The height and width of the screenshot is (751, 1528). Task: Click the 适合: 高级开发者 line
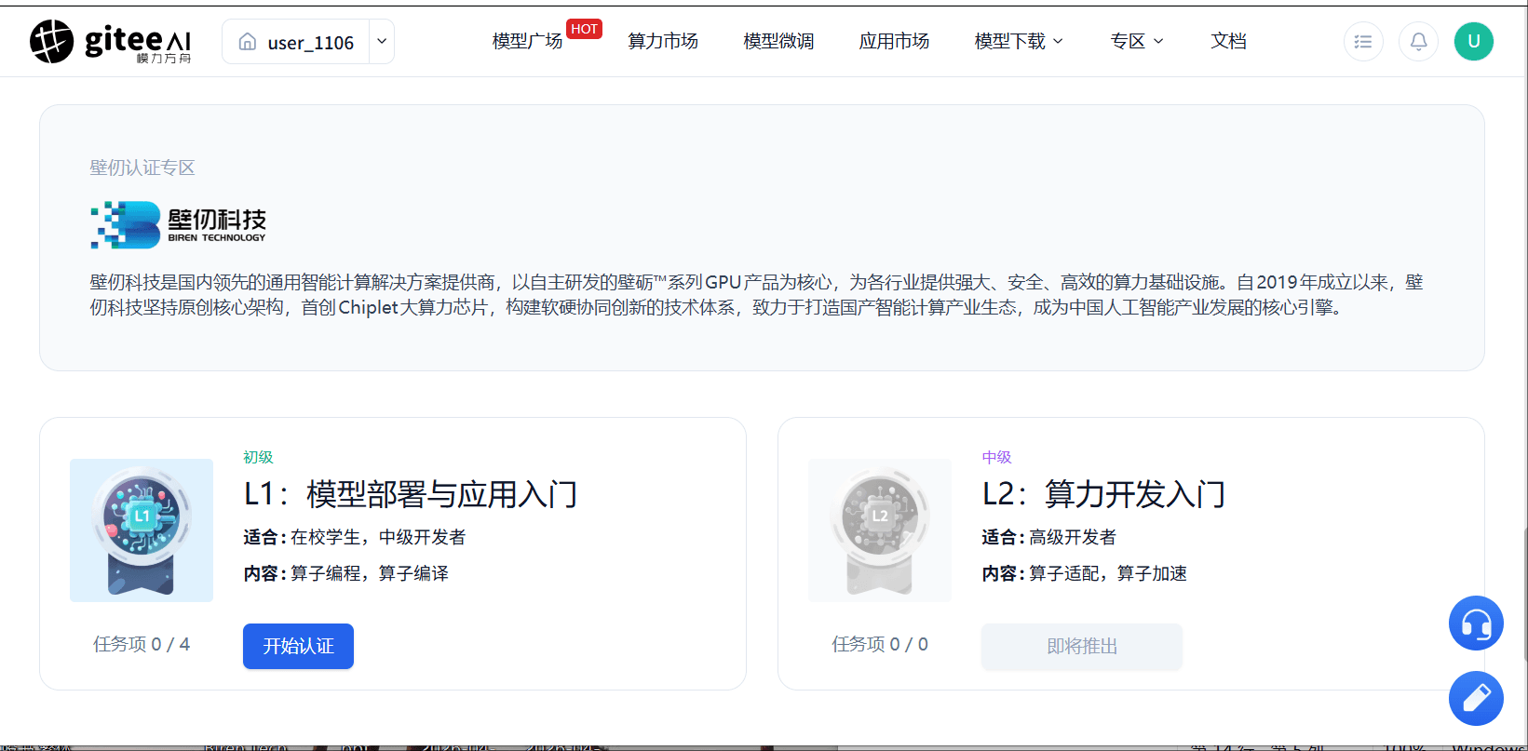[x=1048, y=537]
